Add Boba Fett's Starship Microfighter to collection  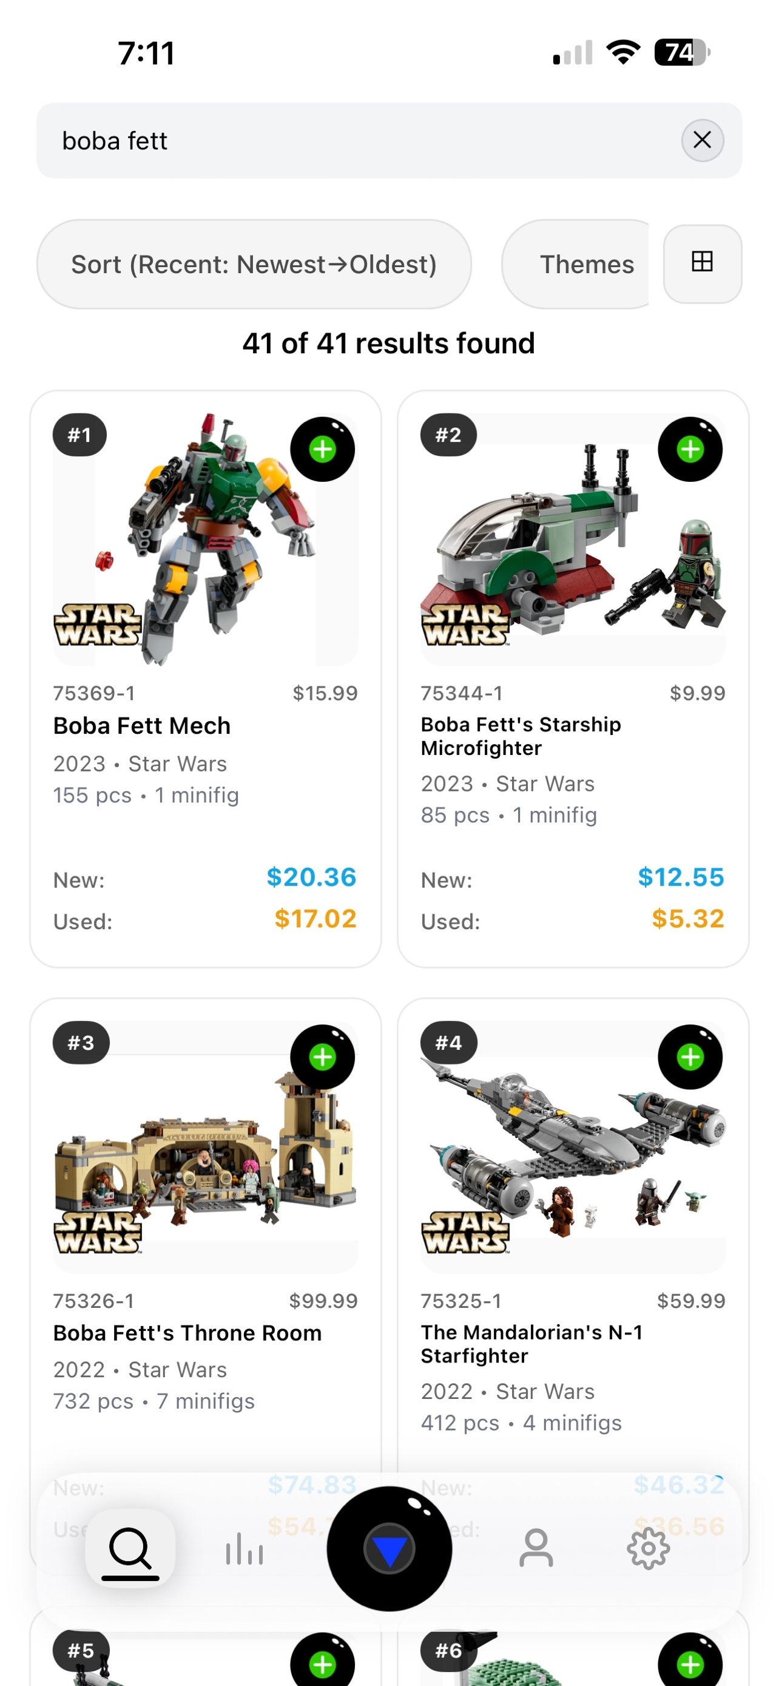point(689,450)
